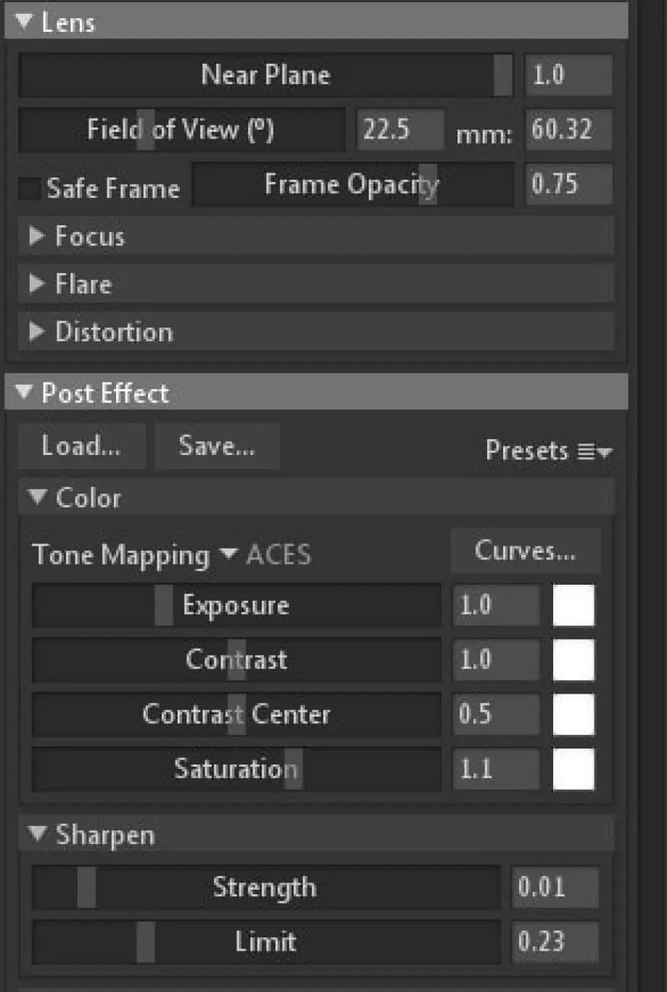The height and width of the screenshot is (992, 667).
Task: Click the Contrast white color swatch
Action: point(573,659)
